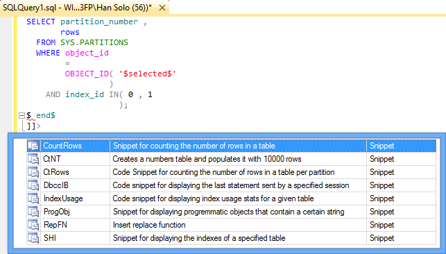Click the ProgObj snippet icon
Viewport: 446px width, 254px height.
tap(33, 212)
